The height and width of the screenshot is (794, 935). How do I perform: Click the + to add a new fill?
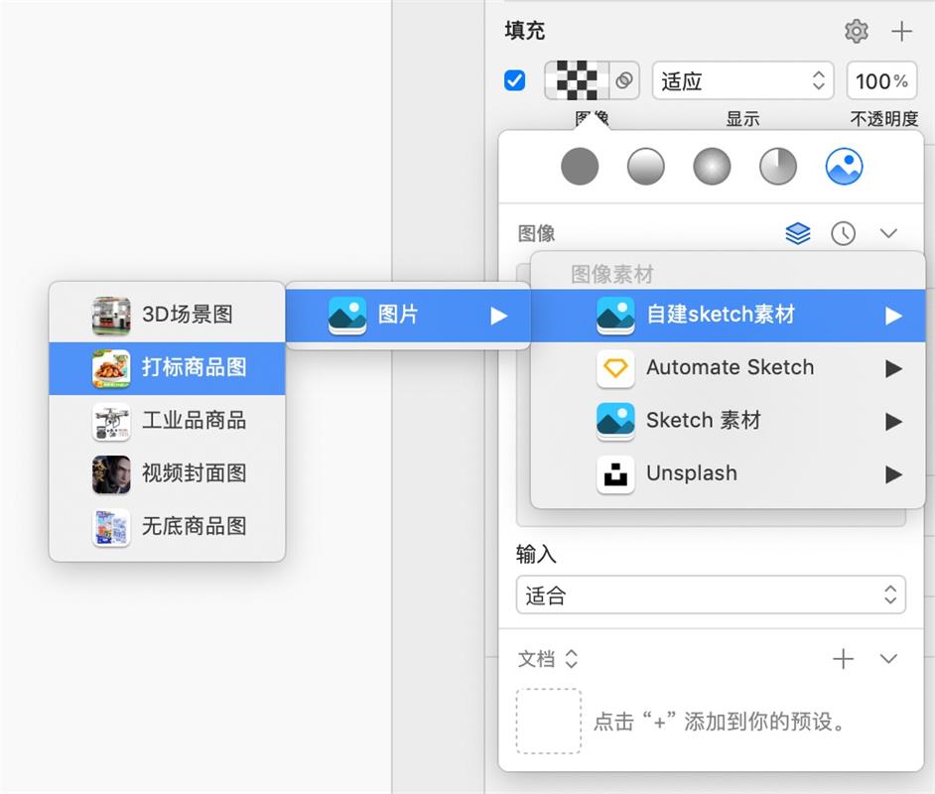pos(902,31)
